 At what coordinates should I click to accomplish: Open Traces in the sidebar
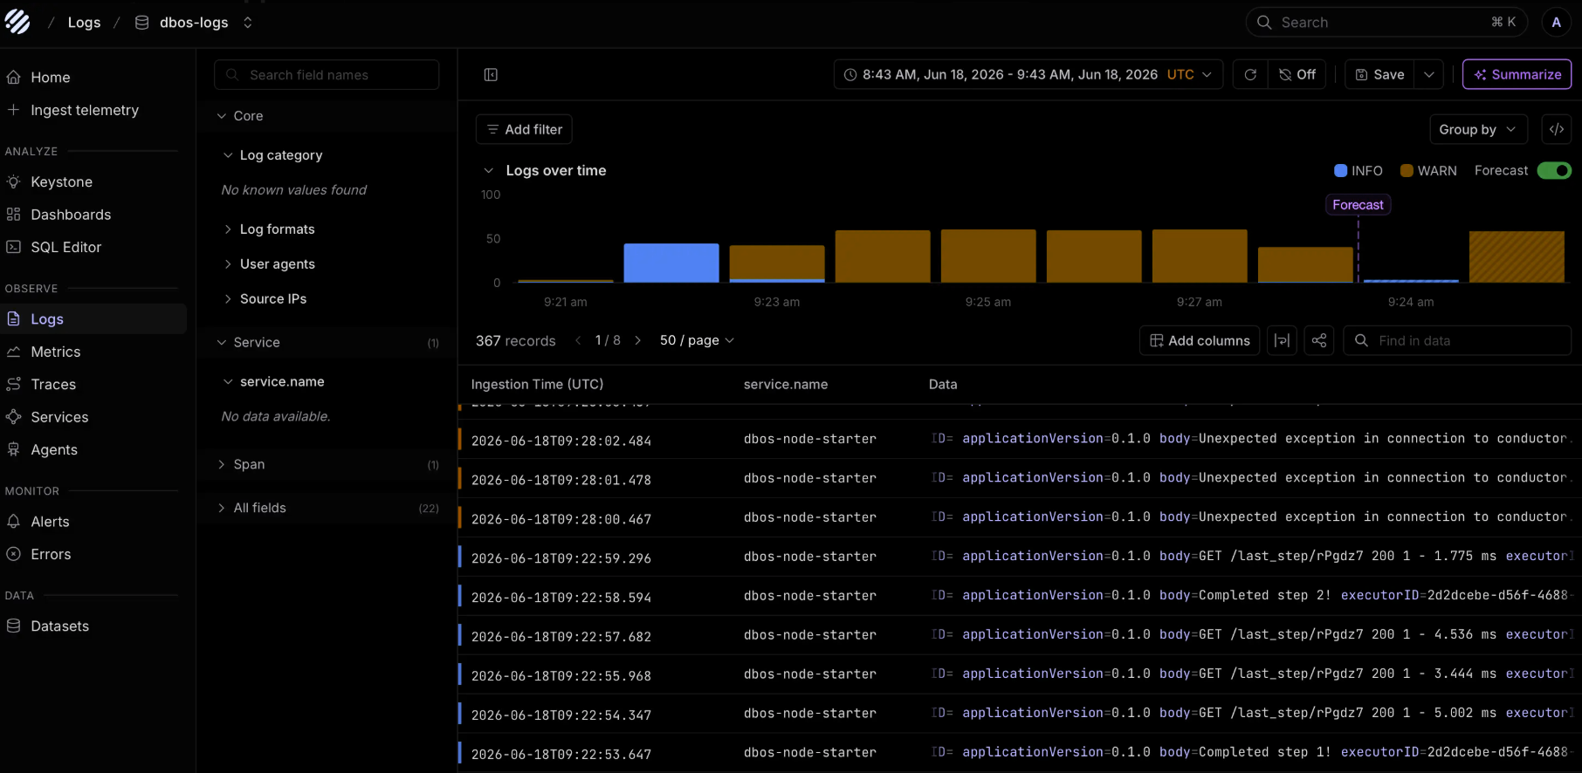(x=53, y=385)
